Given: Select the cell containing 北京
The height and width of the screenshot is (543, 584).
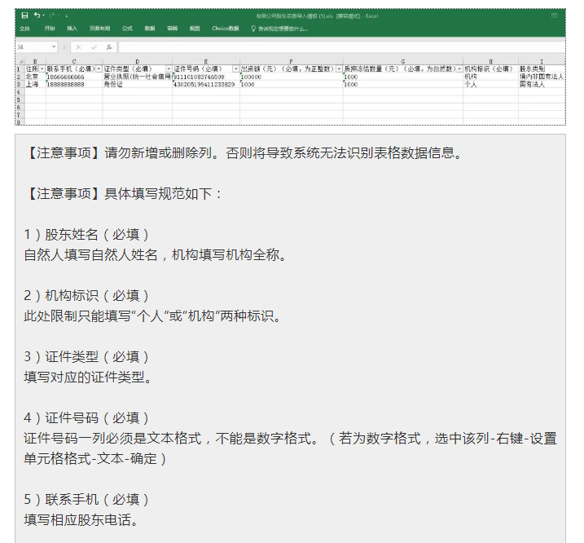Looking at the screenshot, I should pyautogui.click(x=35, y=77).
